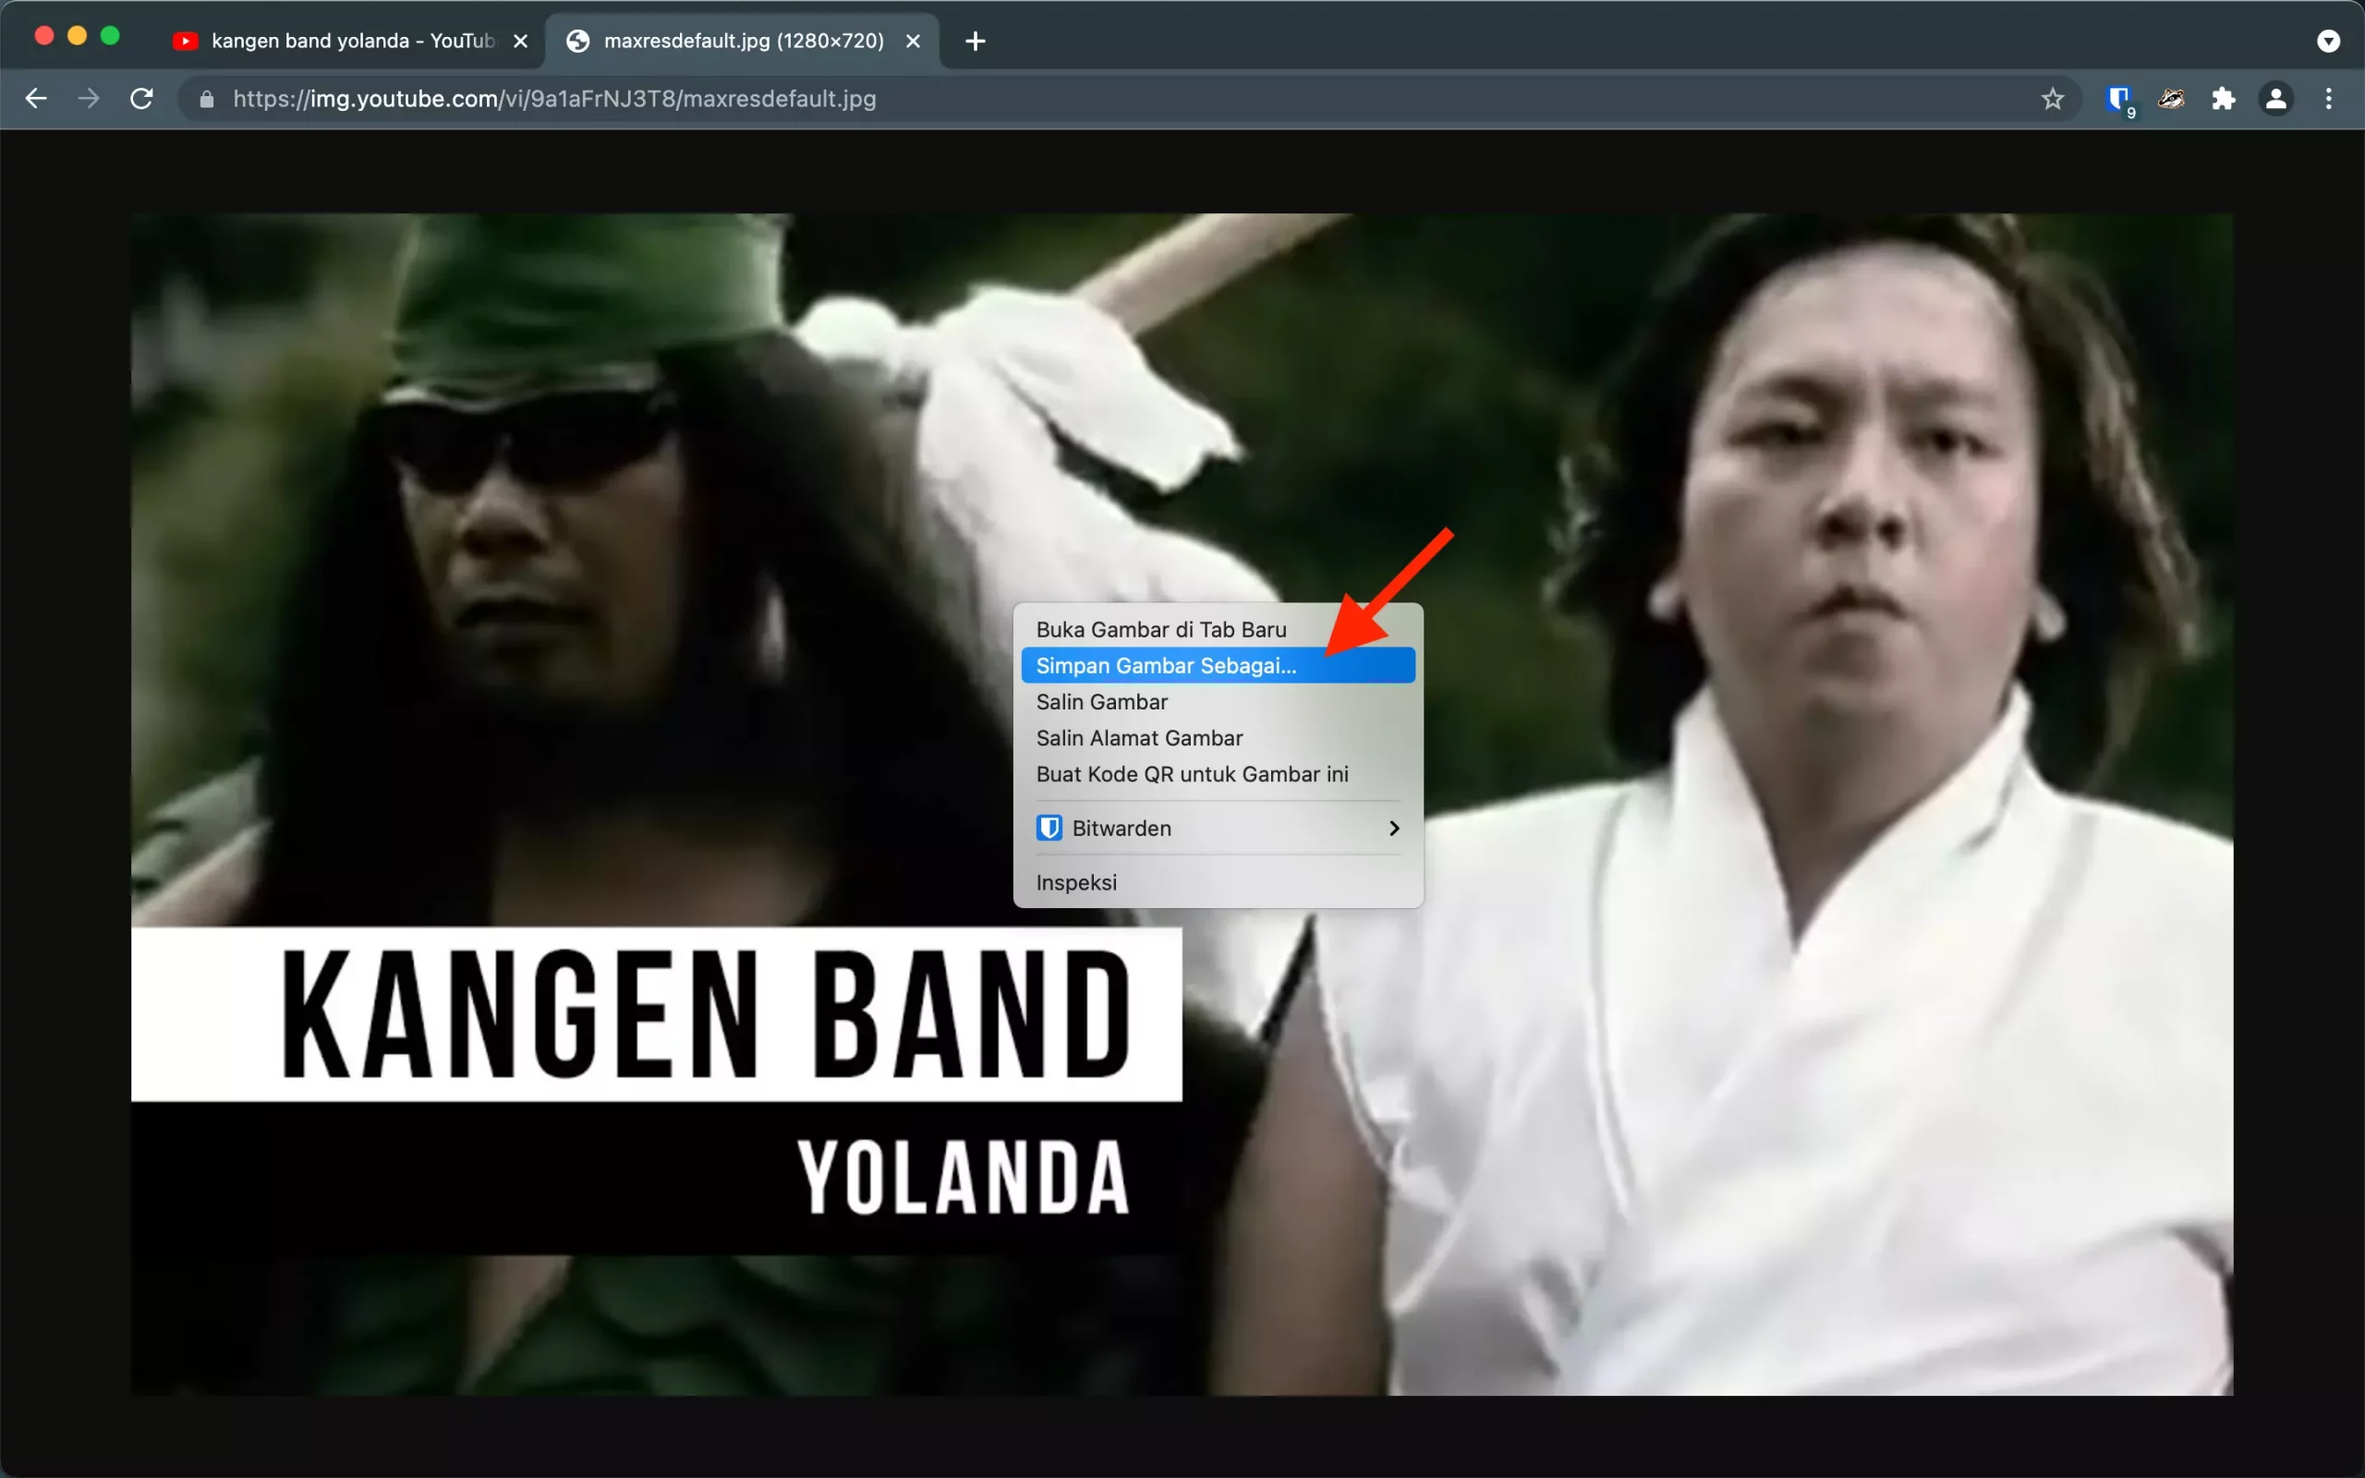Toggle the download shelf arrow at top right
Screen dimensions: 2365x1478
pos(2330,40)
